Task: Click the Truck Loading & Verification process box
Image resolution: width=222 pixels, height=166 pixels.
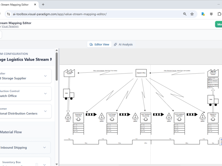Action: pos(179,117)
